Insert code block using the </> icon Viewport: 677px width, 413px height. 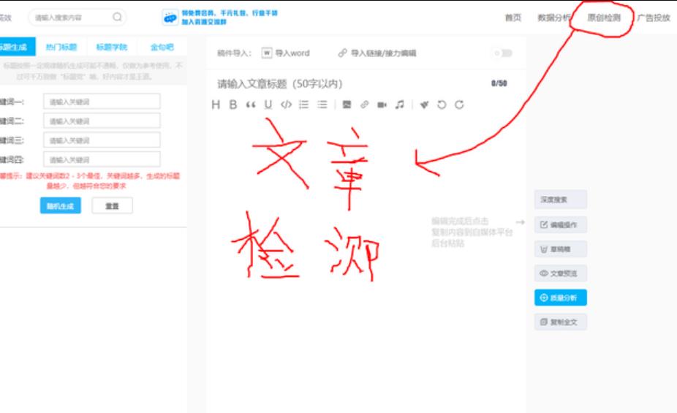click(x=286, y=105)
